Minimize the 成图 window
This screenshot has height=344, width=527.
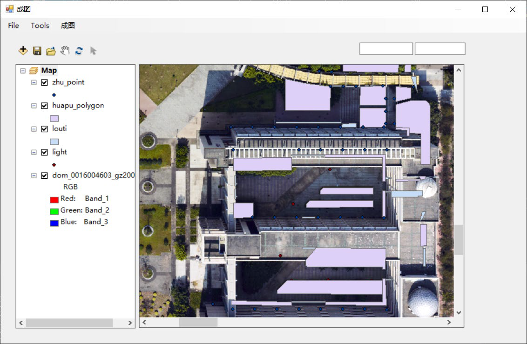coord(458,9)
